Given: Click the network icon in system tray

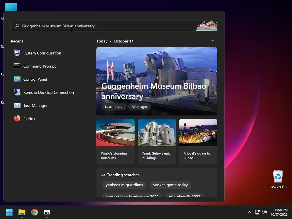Looking at the screenshot, I should [257, 212].
